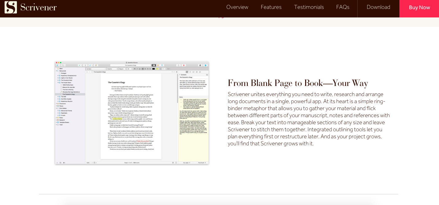Screen dimensions: 439x205
Task: Click the back arrow in editor header bar
Action: 87,72
